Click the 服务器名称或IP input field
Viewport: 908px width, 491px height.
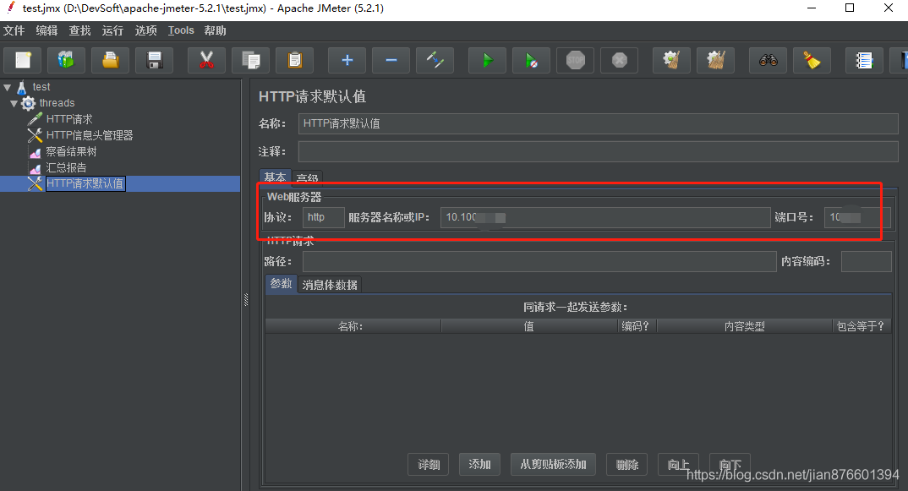[604, 217]
